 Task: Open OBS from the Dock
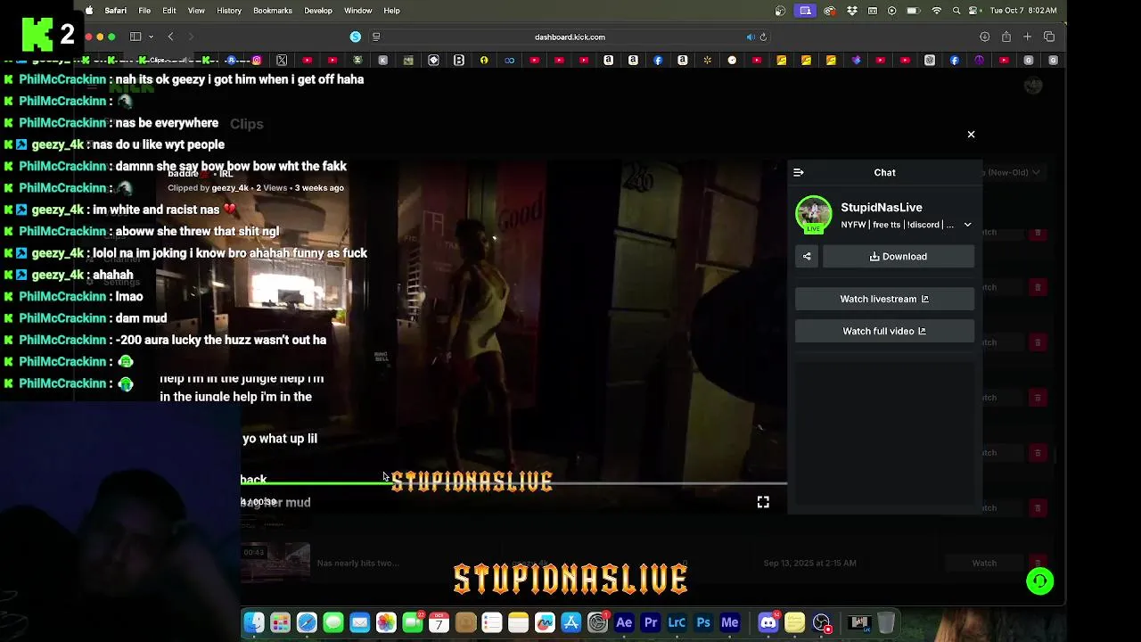pos(821,622)
